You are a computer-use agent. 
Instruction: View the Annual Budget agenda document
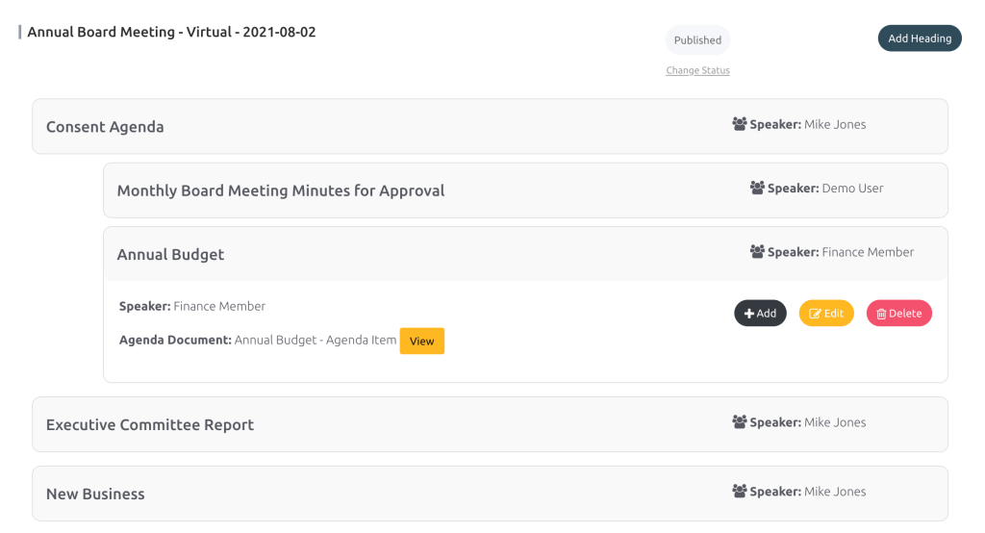point(421,341)
